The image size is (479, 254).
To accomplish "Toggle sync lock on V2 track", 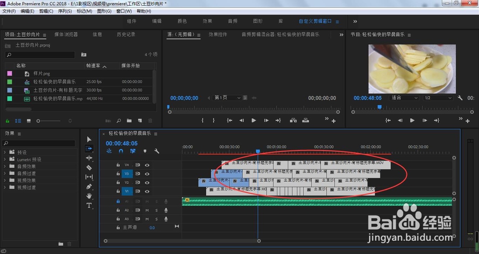I will 138,182.
